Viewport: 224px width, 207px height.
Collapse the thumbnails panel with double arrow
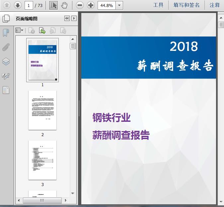click(x=67, y=18)
